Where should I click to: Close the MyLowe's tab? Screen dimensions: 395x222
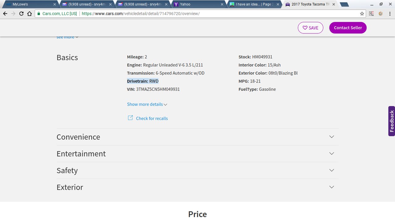[x=55, y=4]
